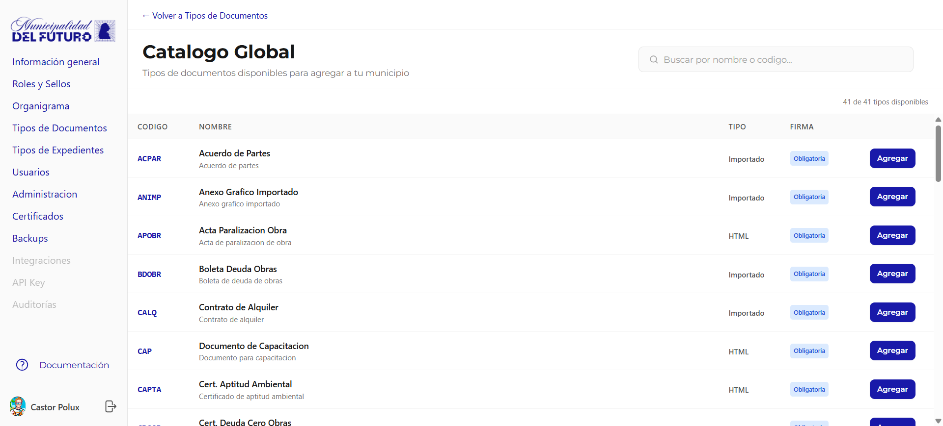Image resolution: width=943 pixels, height=426 pixels.
Task: Click the Municipalidad del Futuro logo
Action: [x=63, y=30]
